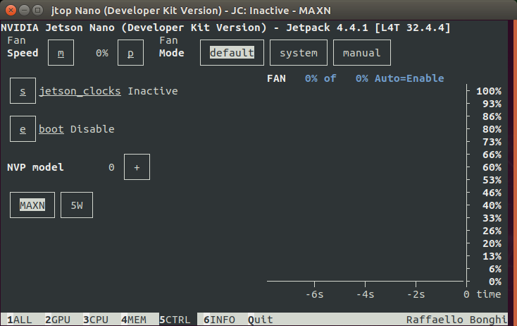Click the -2s time axis label
Screen dimensions: 517x326
(x=416, y=294)
